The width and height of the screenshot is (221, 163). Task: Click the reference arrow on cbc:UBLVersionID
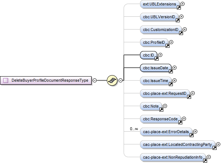coord(177,20)
